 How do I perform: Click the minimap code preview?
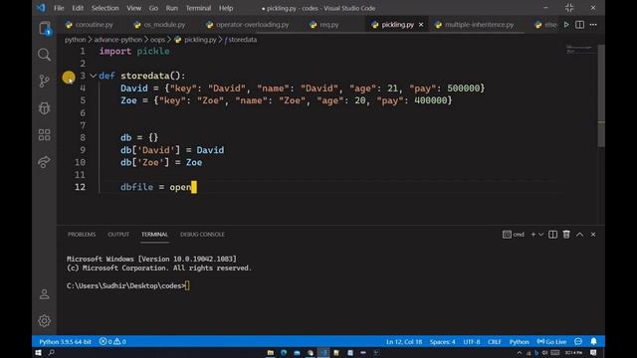coord(579,49)
